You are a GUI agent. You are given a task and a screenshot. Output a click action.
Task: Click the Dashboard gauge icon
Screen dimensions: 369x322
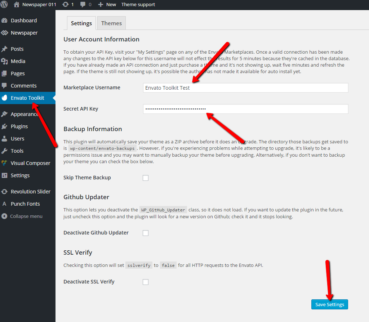4,21
